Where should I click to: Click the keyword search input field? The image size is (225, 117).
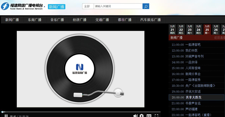(118, 6)
